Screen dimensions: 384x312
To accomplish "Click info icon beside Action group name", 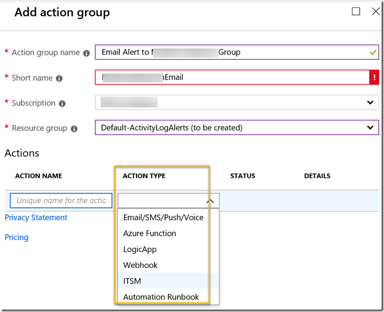I will tap(86, 53).
